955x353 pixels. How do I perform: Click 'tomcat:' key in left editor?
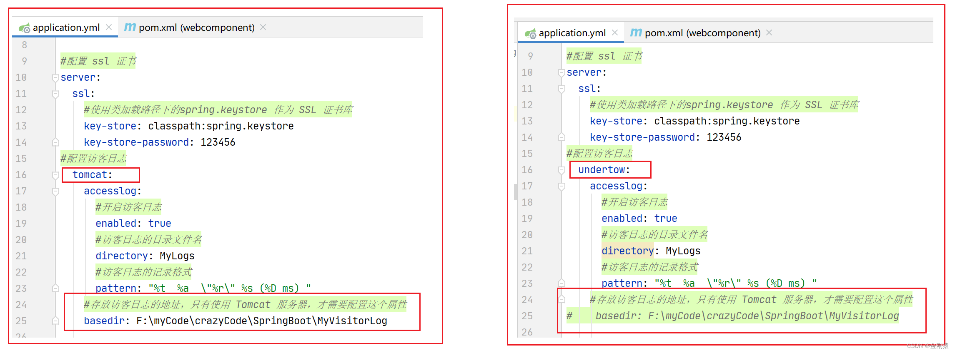pyautogui.click(x=92, y=175)
